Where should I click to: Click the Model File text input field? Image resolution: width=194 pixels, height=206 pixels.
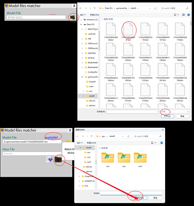(36, 17)
